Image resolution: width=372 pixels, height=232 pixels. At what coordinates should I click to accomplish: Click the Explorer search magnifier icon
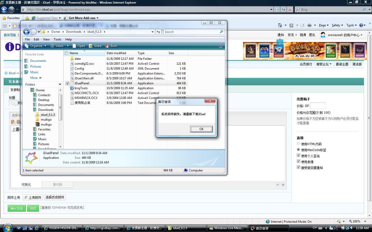coord(221,32)
